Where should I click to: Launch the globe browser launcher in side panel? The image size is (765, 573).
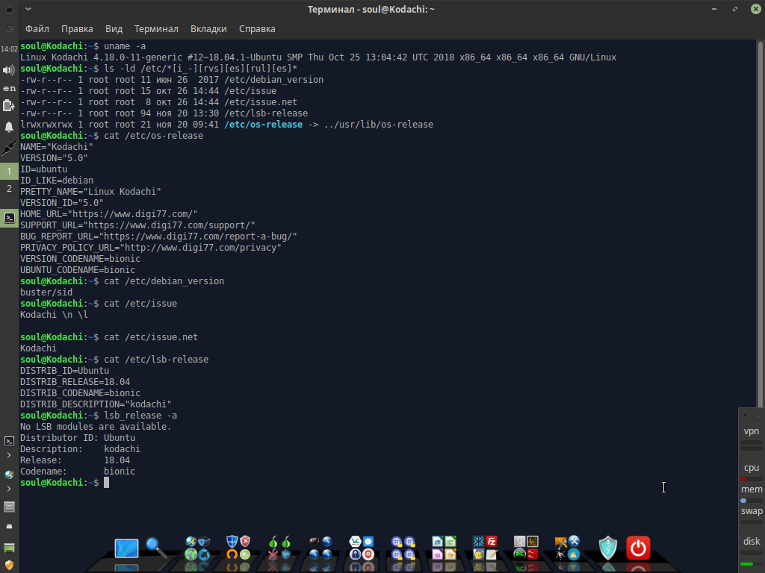tap(9, 475)
